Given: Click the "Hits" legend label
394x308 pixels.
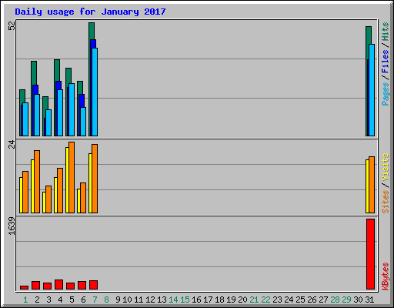Looking at the screenshot, I should pos(386,32).
